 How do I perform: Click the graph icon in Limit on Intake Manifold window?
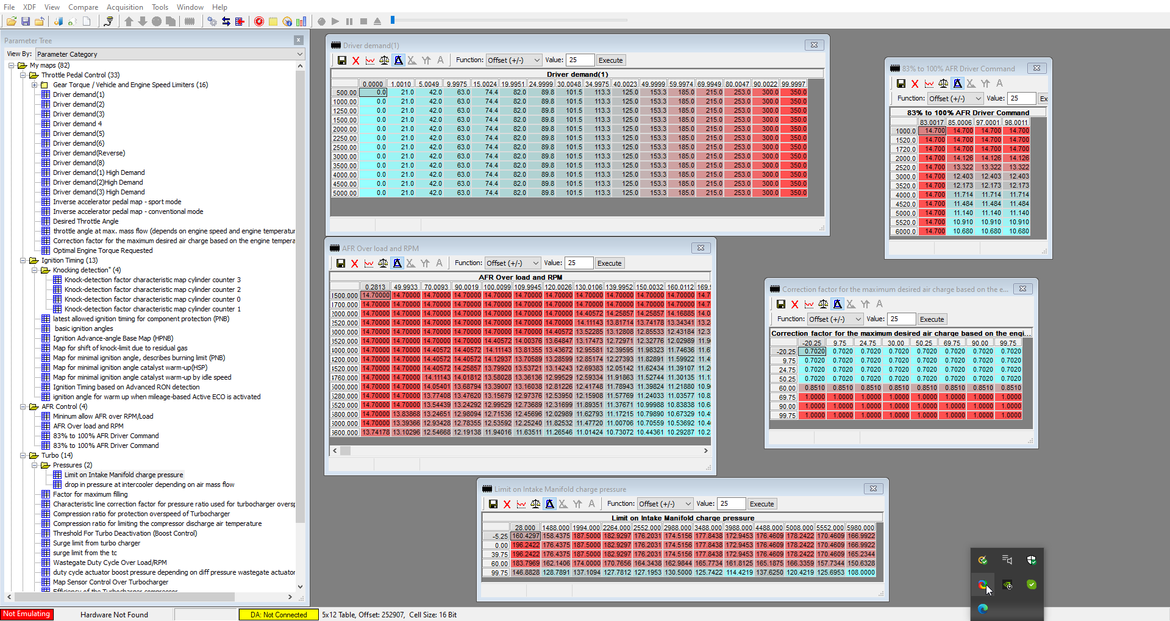pyautogui.click(x=521, y=504)
